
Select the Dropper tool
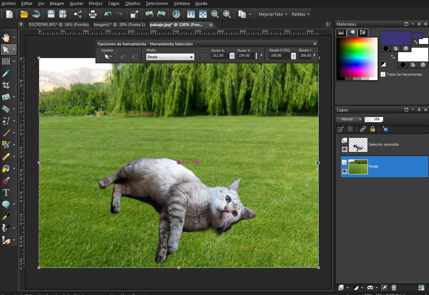coord(6,73)
